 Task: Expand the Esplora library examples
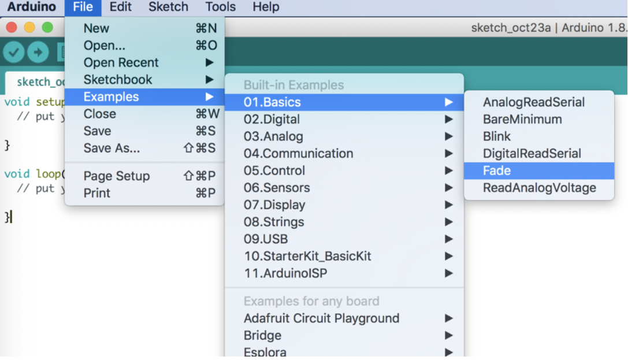click(x=344, y=351)
